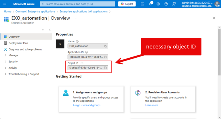Copy the Object ID value
This screenshot has height=119, width=221.
[x=106, y=68]
